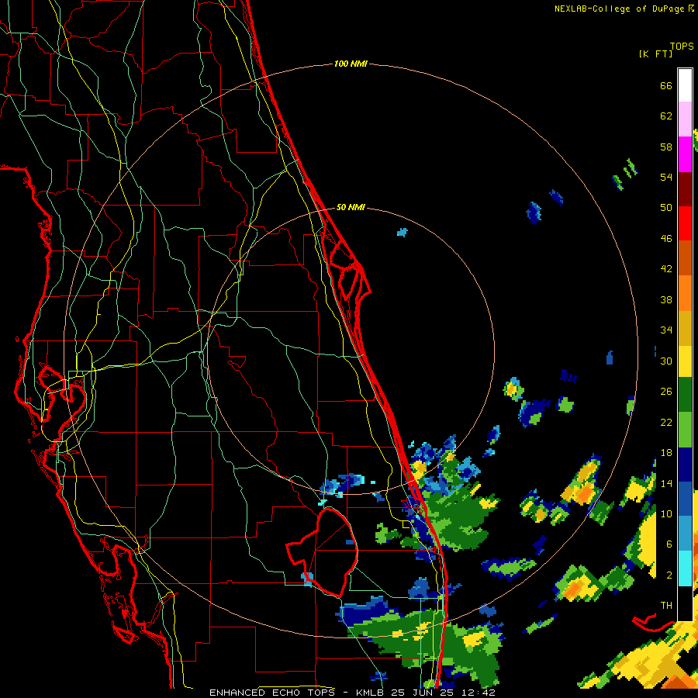Image resolution: width=698 pixels, height=698 pixels.
Task: Click the "25 JUN 25" date text
Action: point(423,693)
